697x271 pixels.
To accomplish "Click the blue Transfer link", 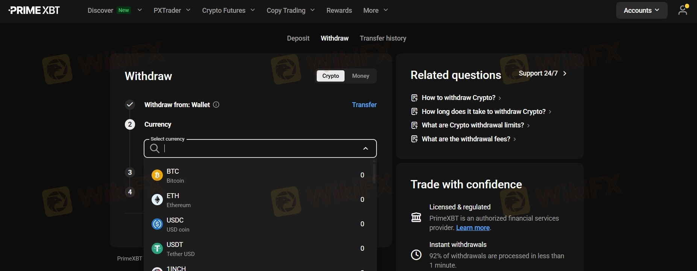I will pyautogui.click(x=364, y=105).
